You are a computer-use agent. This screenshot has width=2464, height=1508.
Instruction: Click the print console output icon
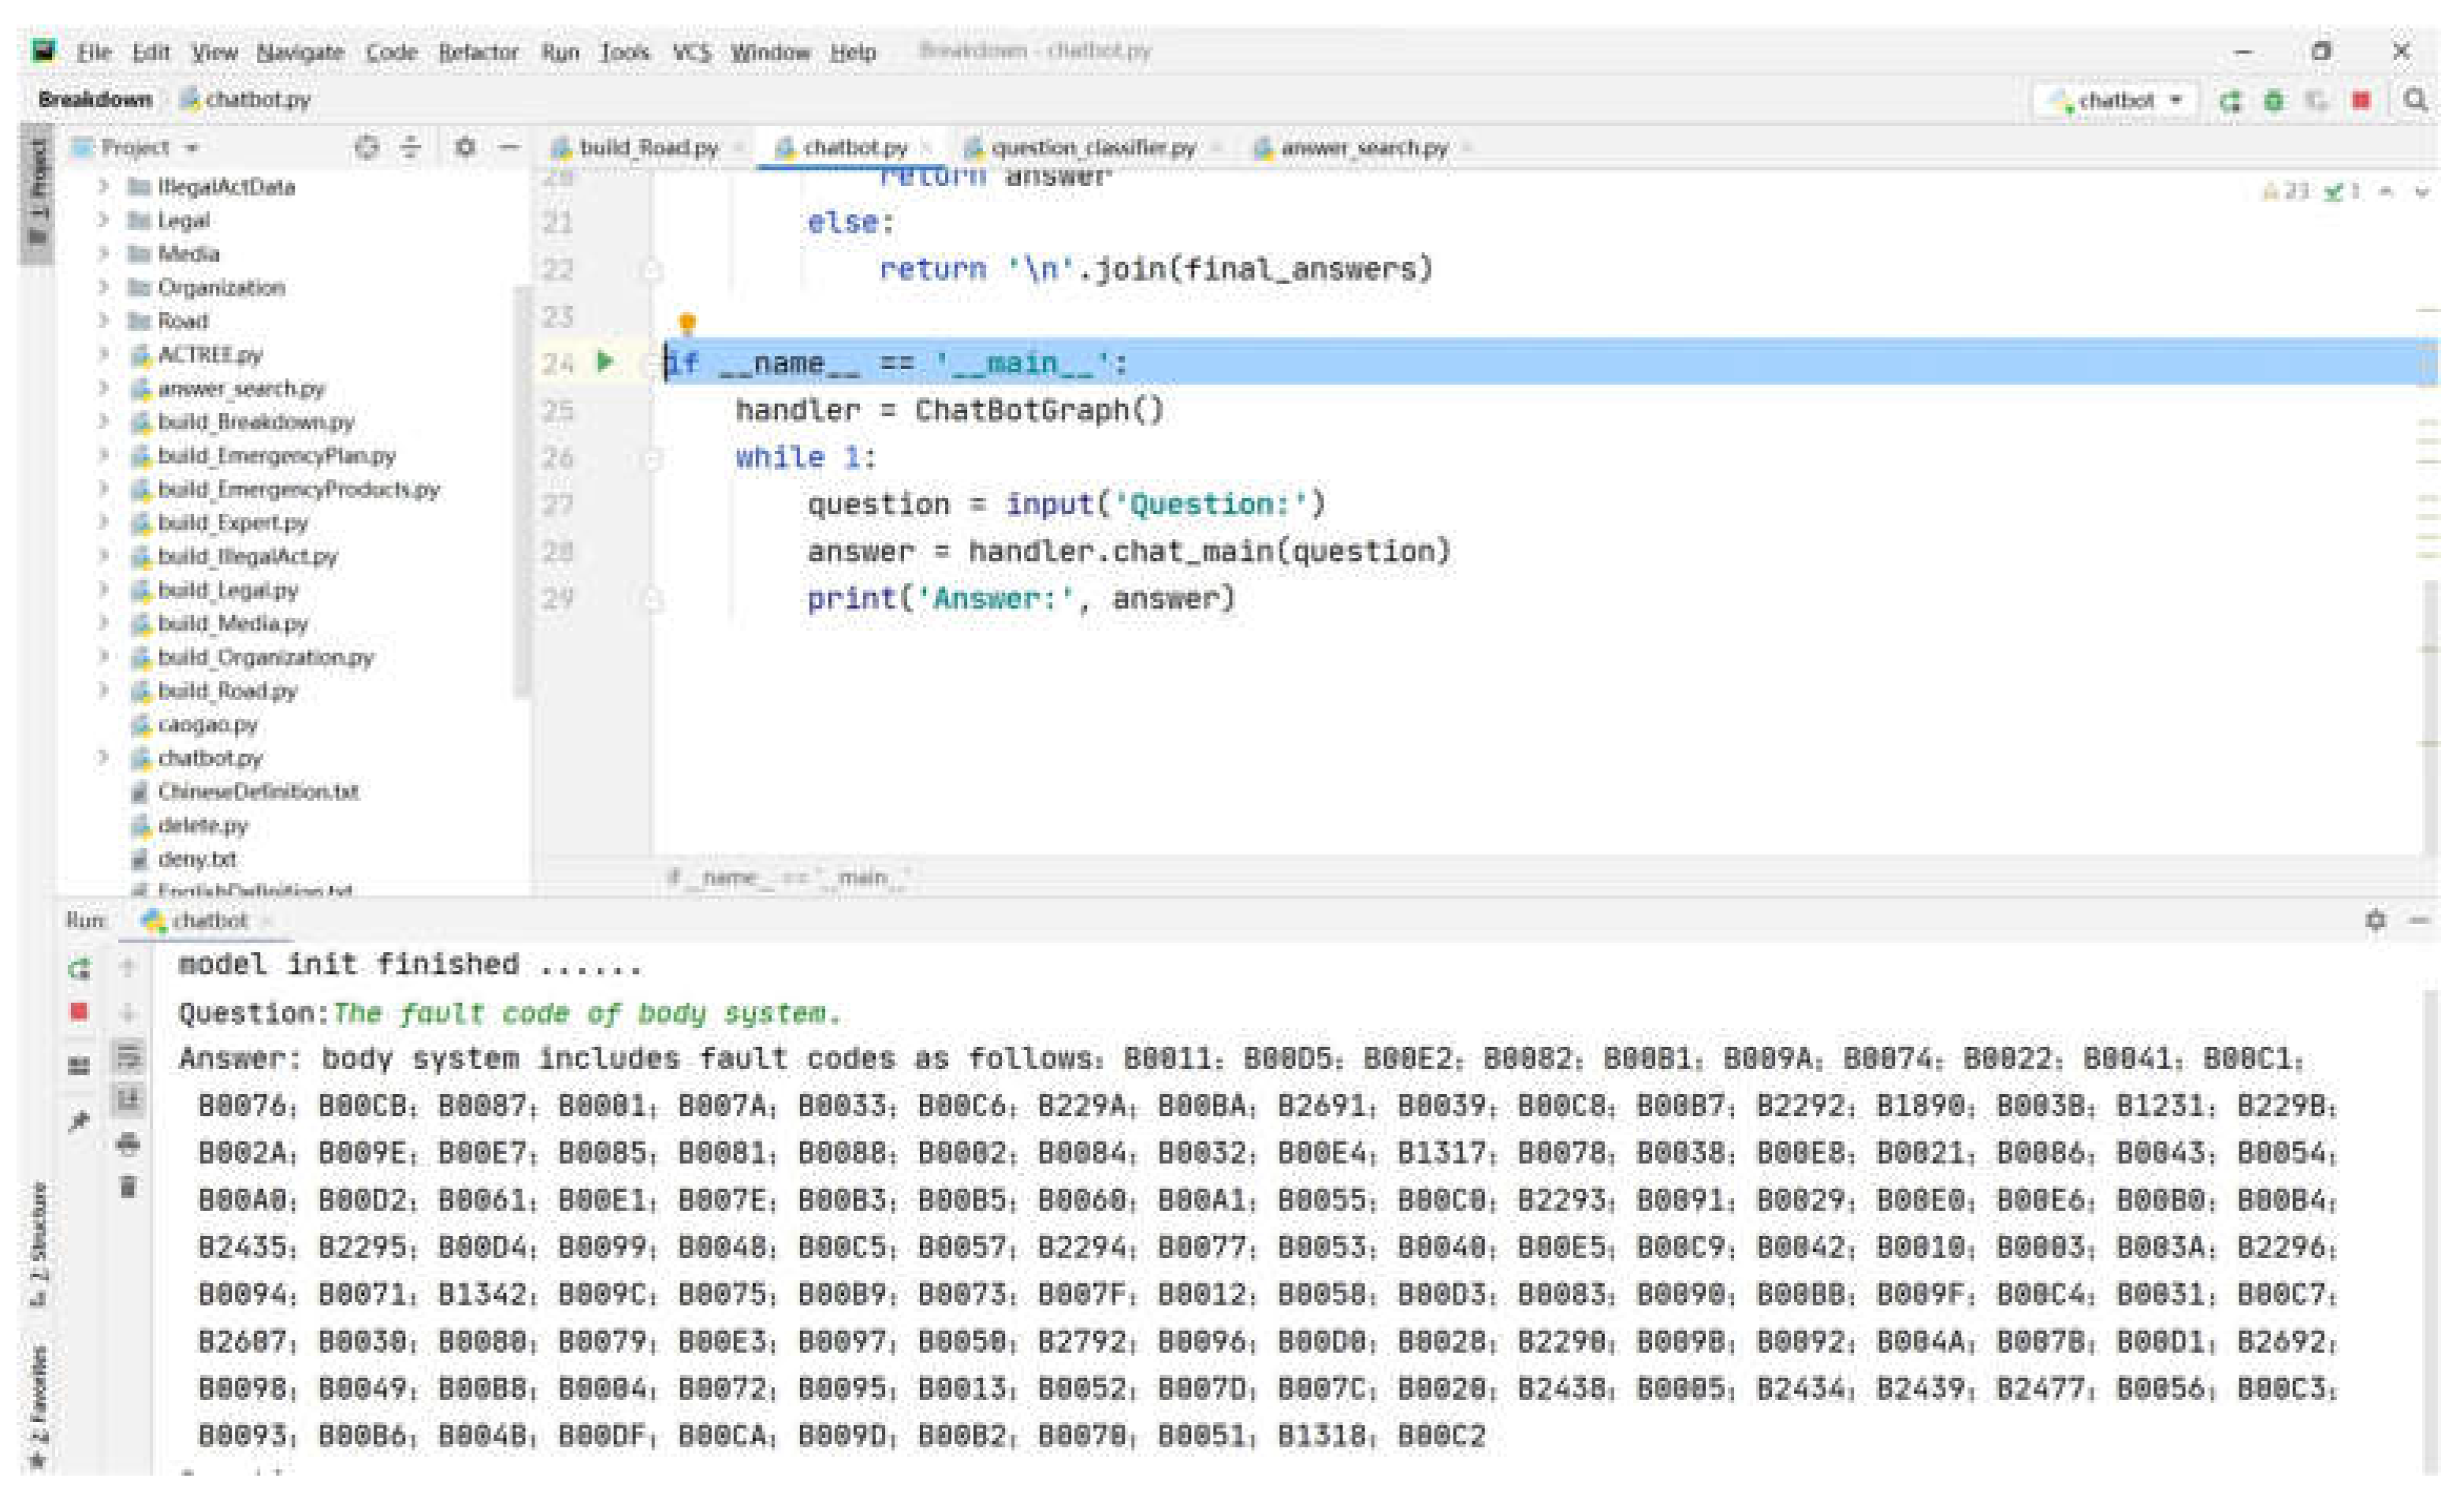point(128,1144)
